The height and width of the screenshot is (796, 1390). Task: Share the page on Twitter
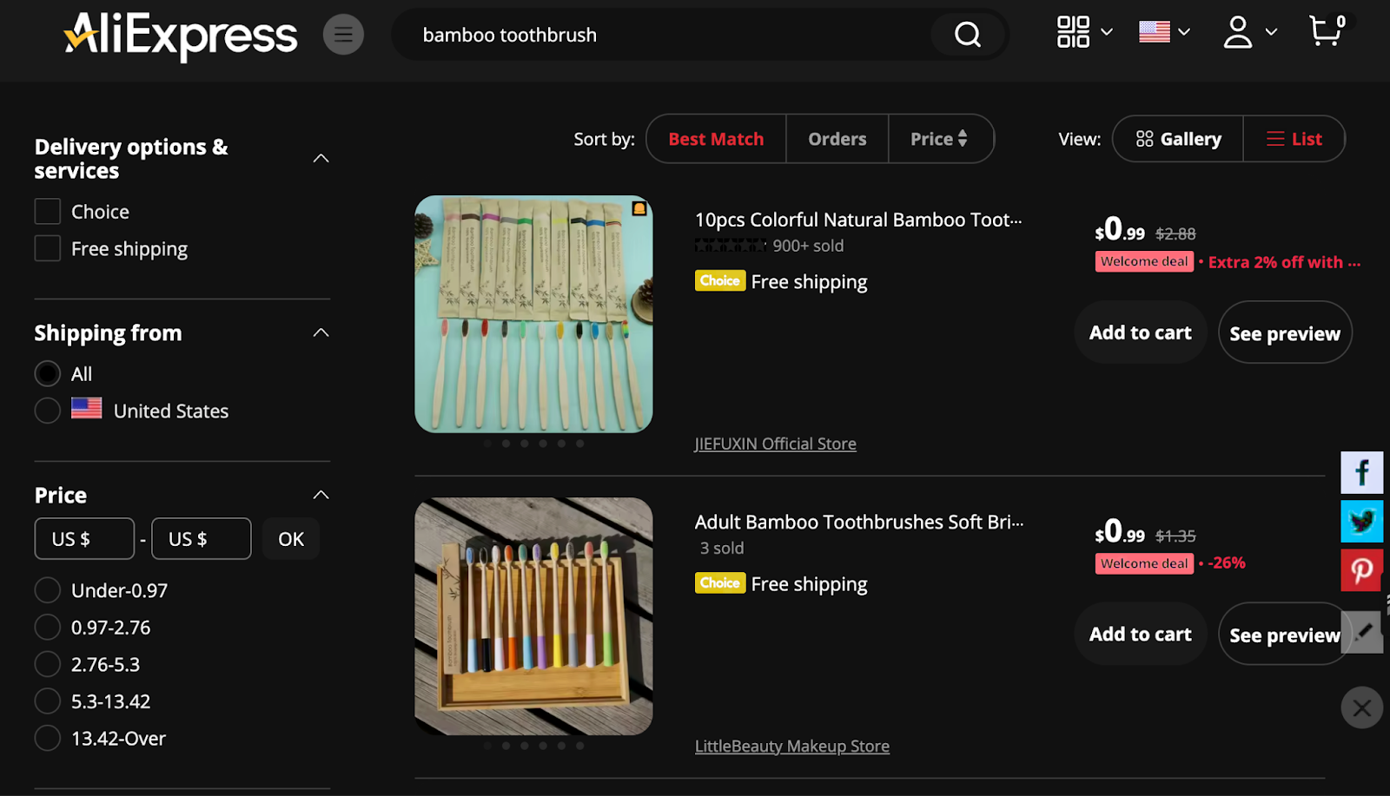(x=1361, y=521)
